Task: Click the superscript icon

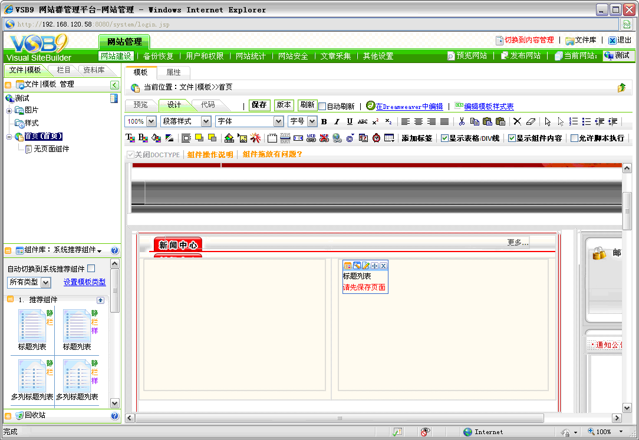Action: pos(376,122)
